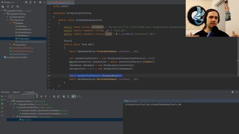
Task: Locate the open file in Solution explorer
Action: pos(26,2)
